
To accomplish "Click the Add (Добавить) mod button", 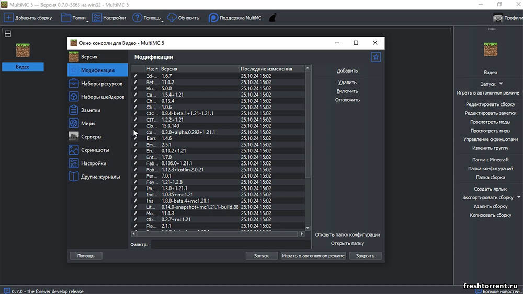I will click(347, 71).
